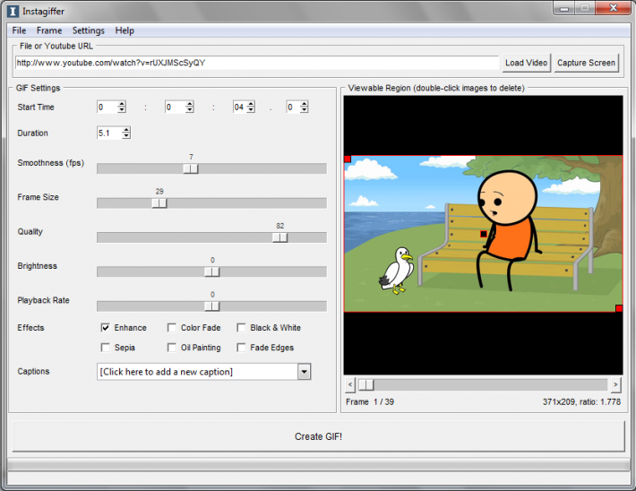
Task: Open the File menu
Action: tap(19, 30)
